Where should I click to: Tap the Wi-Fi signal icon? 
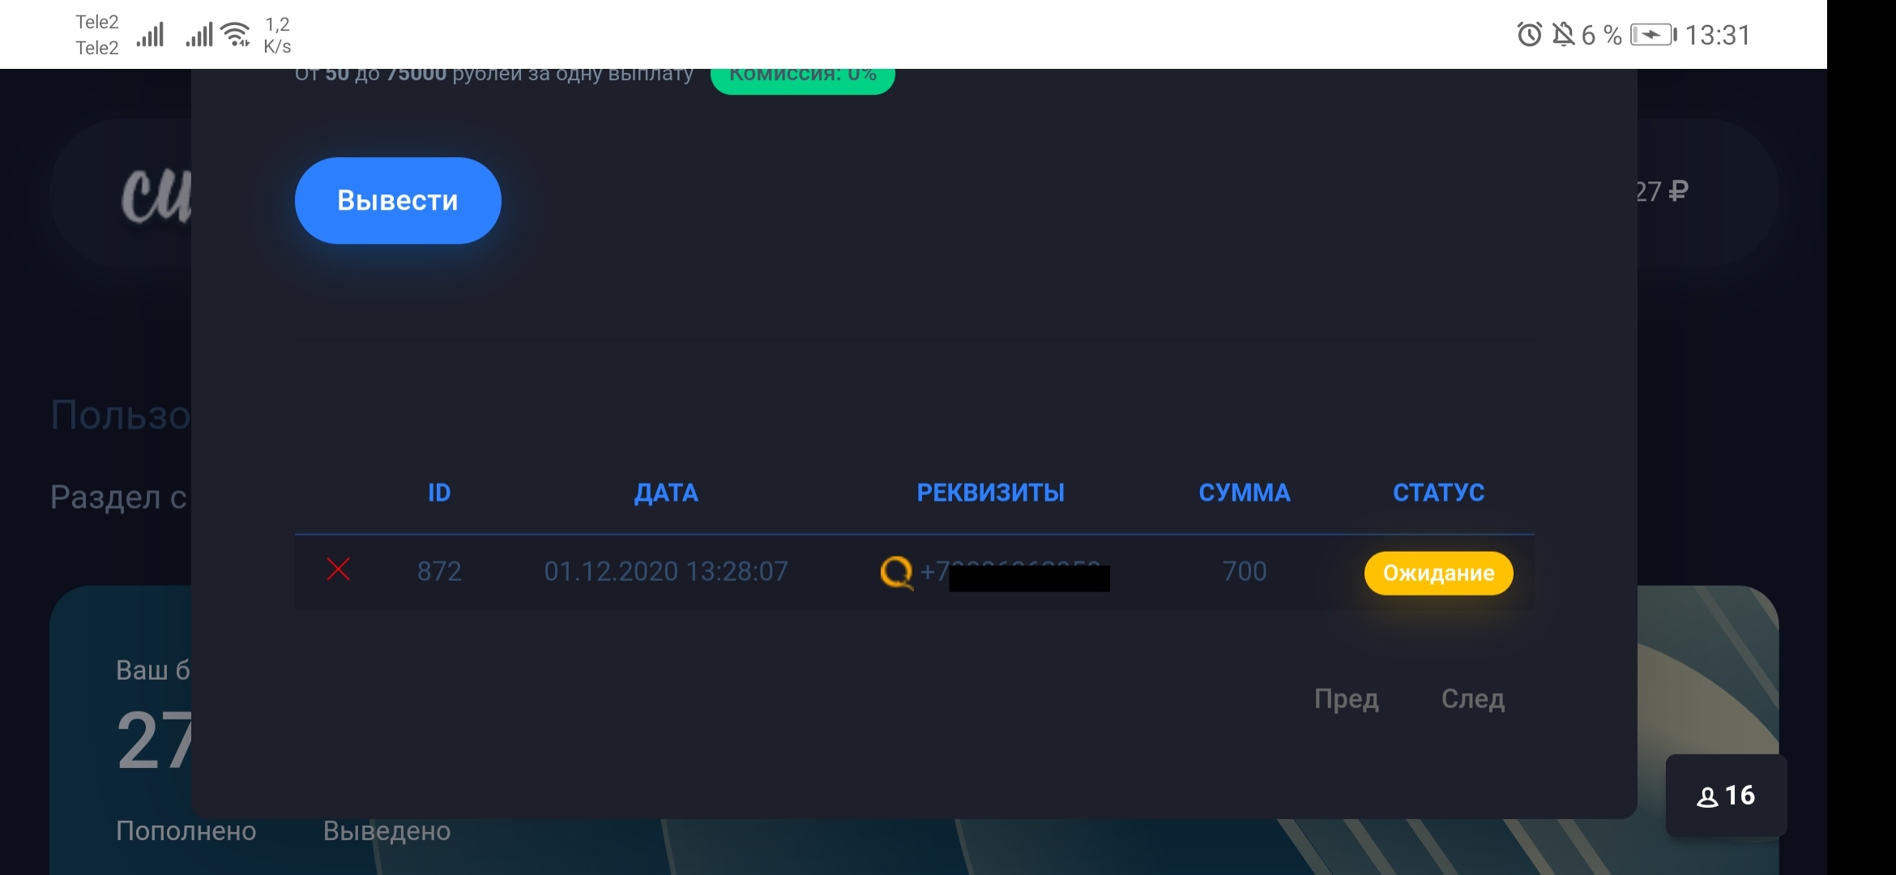(x=236, y=35)
